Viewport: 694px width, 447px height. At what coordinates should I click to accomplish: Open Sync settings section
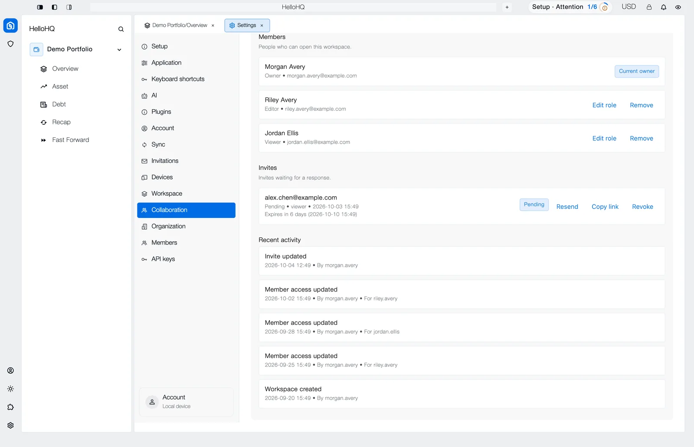coord(186,144)
